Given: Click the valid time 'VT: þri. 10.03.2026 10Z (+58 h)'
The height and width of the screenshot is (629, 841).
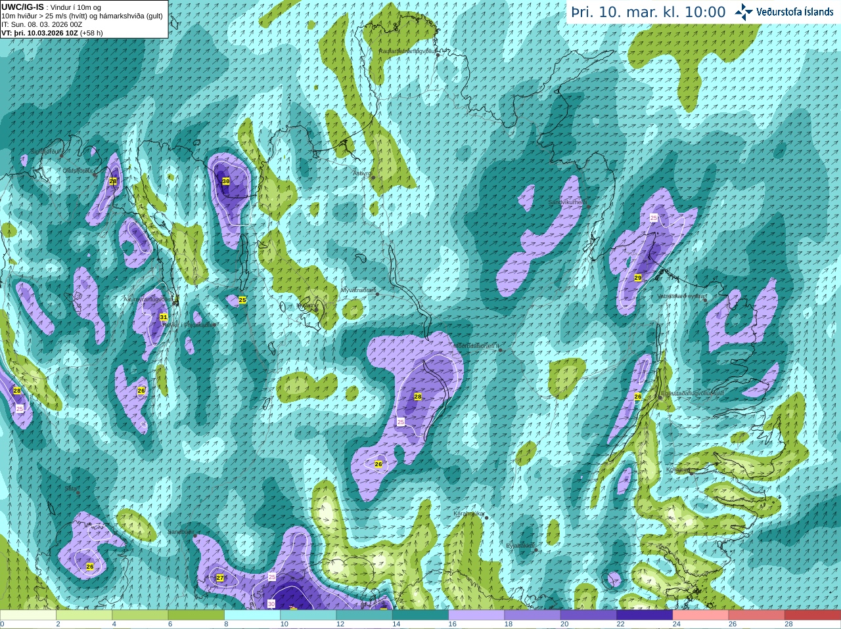Looking at the screenshot, I should 52,33.
